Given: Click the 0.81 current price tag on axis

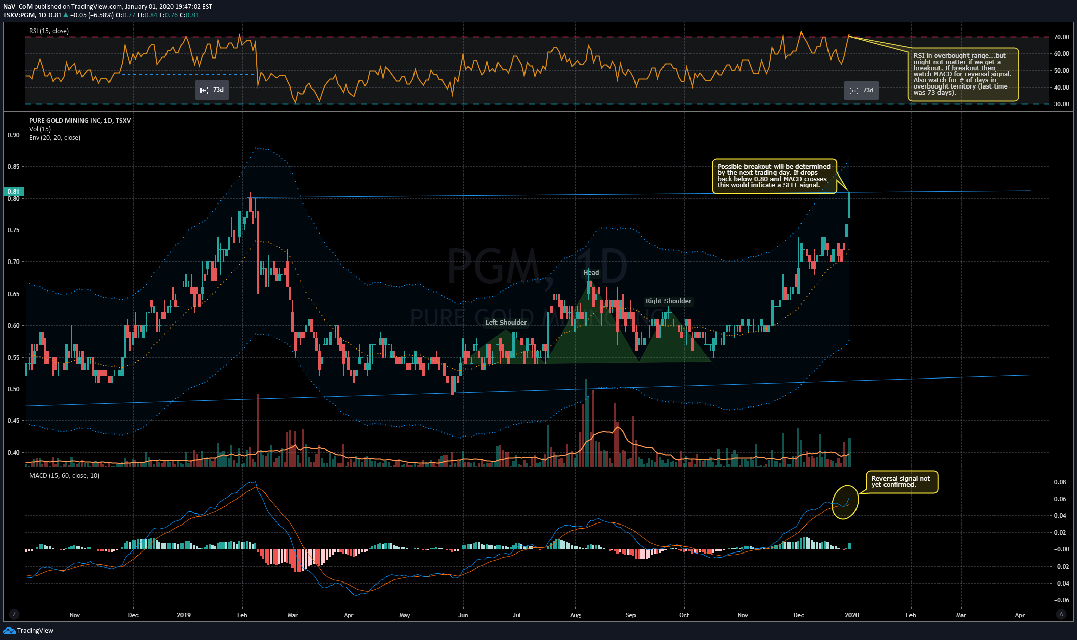Looking at the screenshot, I should (x=13, y=192).
